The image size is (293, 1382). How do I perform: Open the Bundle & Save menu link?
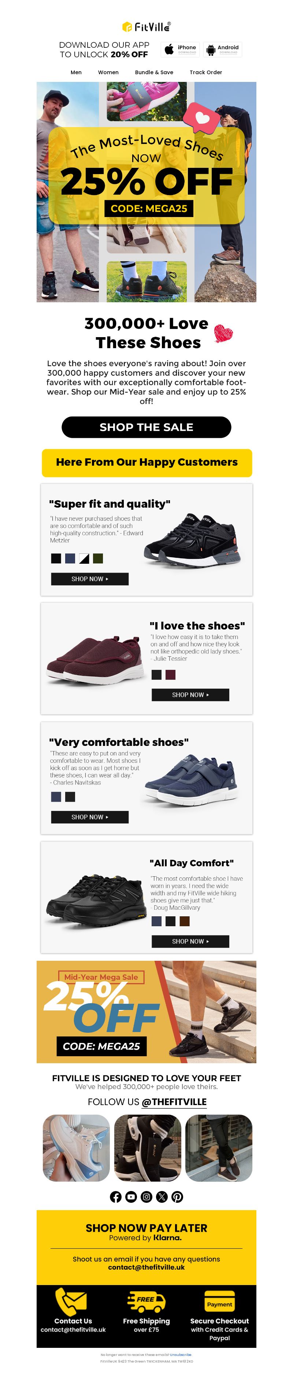[154, 72]
